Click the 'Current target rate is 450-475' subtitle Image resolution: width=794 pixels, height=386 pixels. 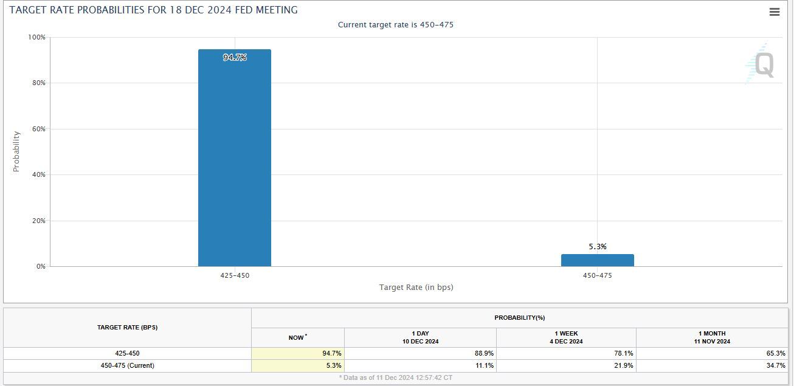(x=395, y=25)
